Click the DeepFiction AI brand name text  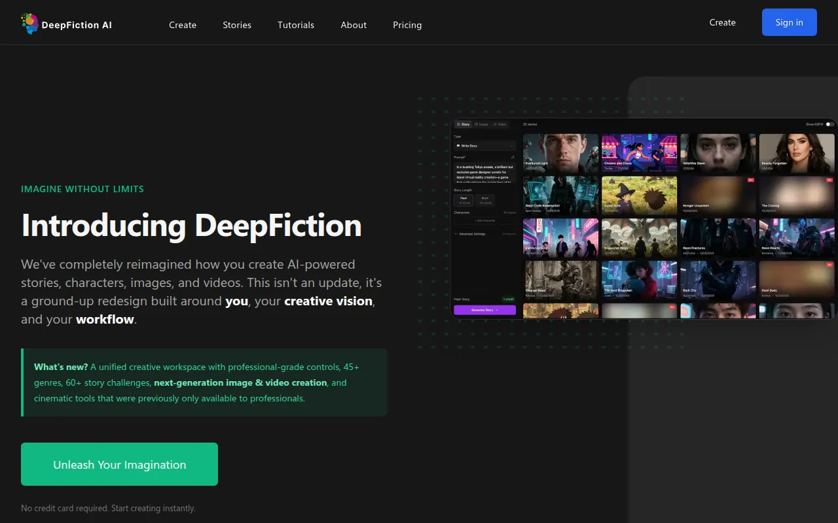77,25
